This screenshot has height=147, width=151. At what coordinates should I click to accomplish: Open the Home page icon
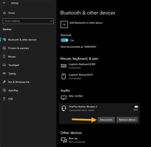[4, 13]
